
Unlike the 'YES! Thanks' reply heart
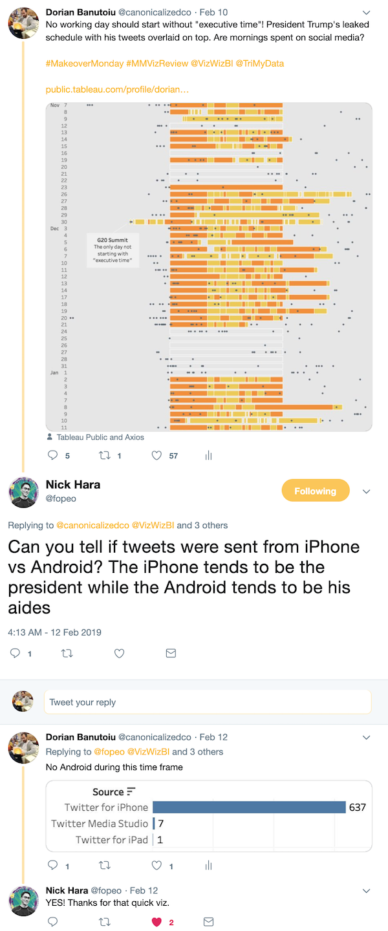[x=156, y=922]
